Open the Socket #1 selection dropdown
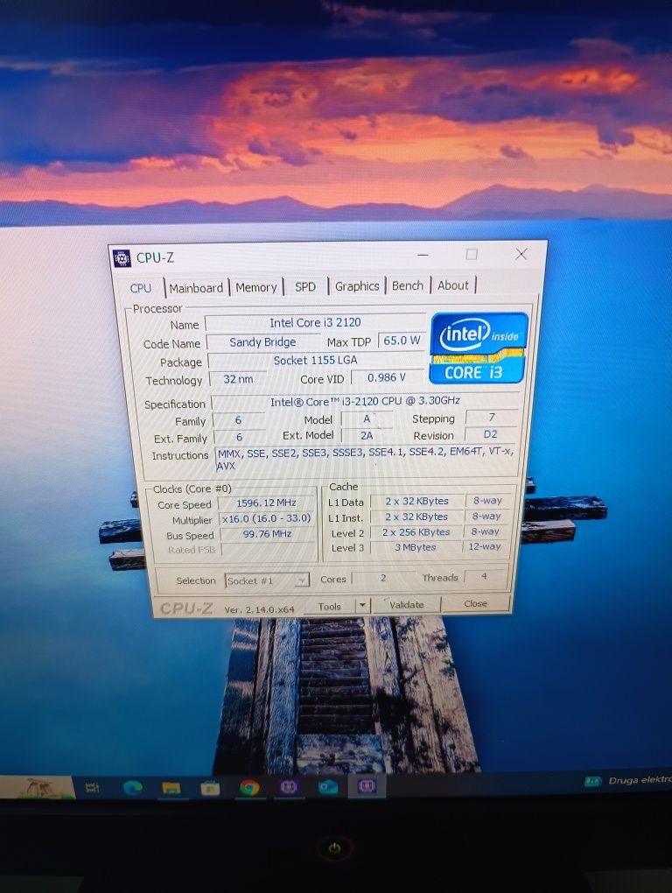 pyautogui.click(x=267, y=580)
